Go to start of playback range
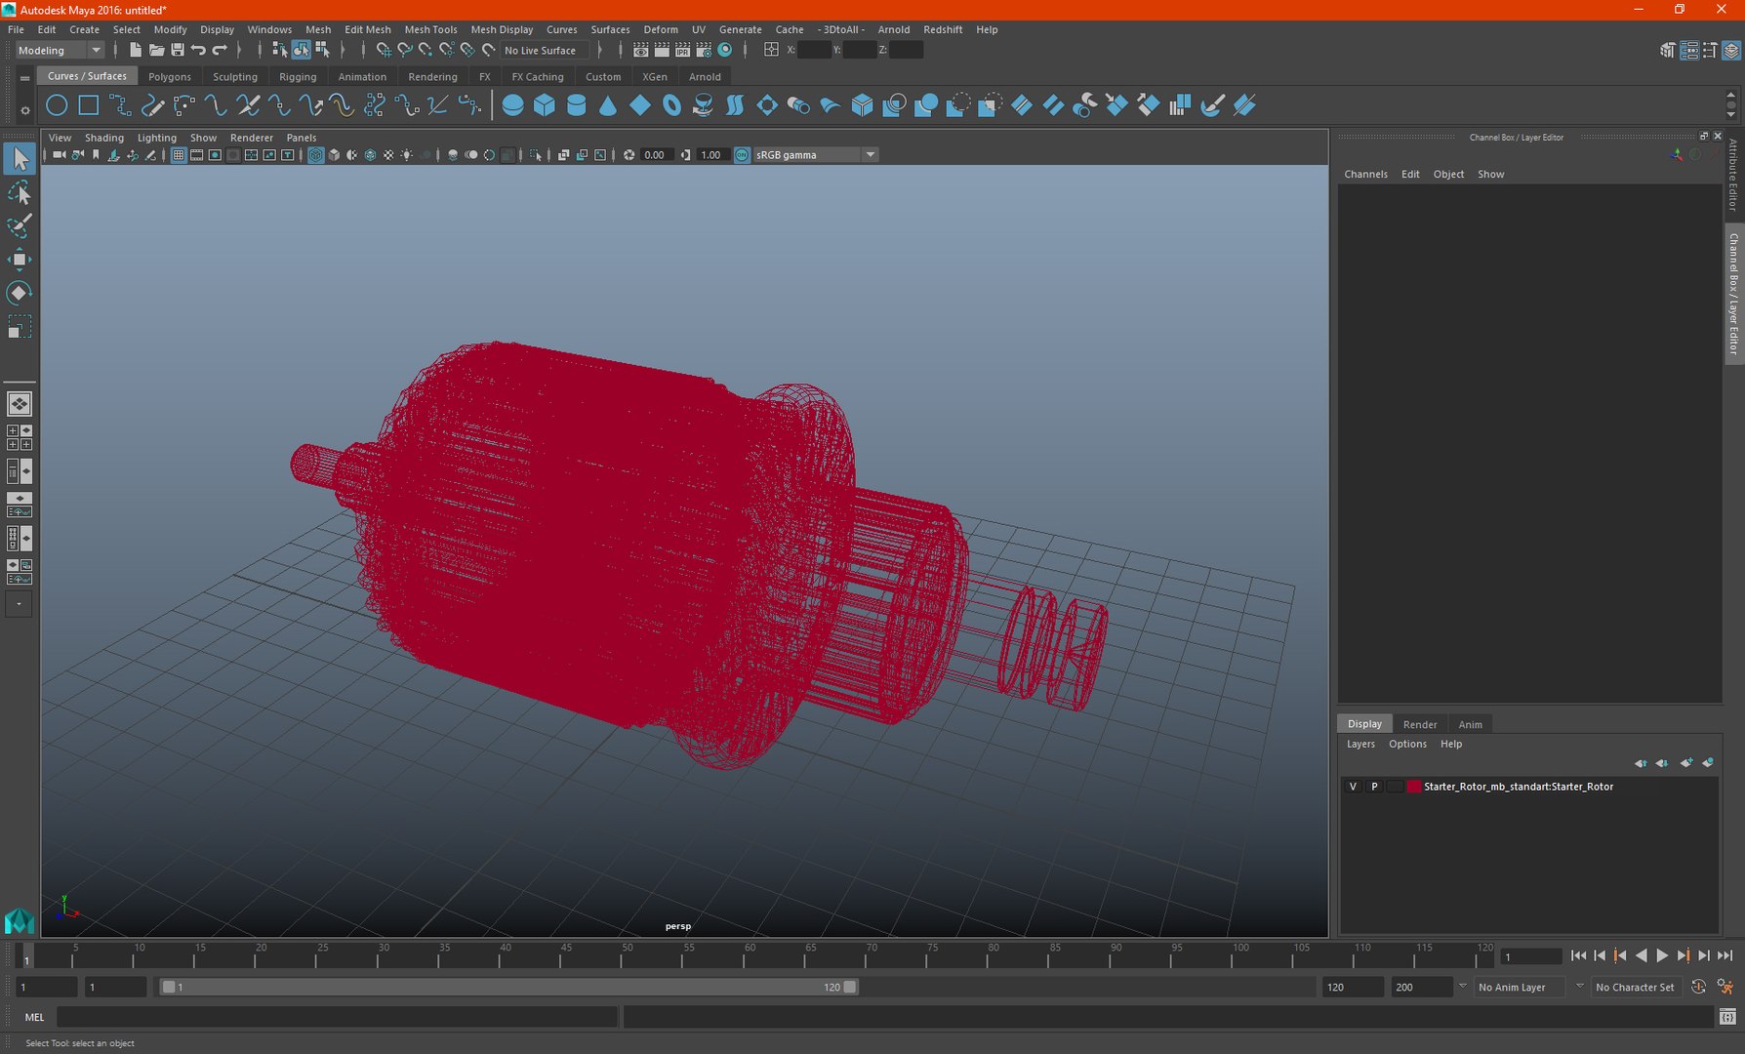 (1578, 956)
